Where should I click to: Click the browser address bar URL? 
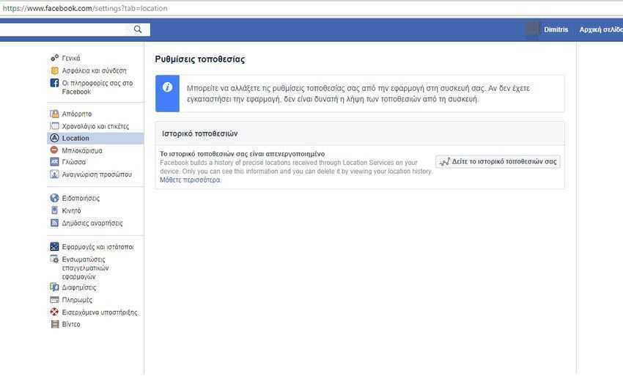coord(85,8)
